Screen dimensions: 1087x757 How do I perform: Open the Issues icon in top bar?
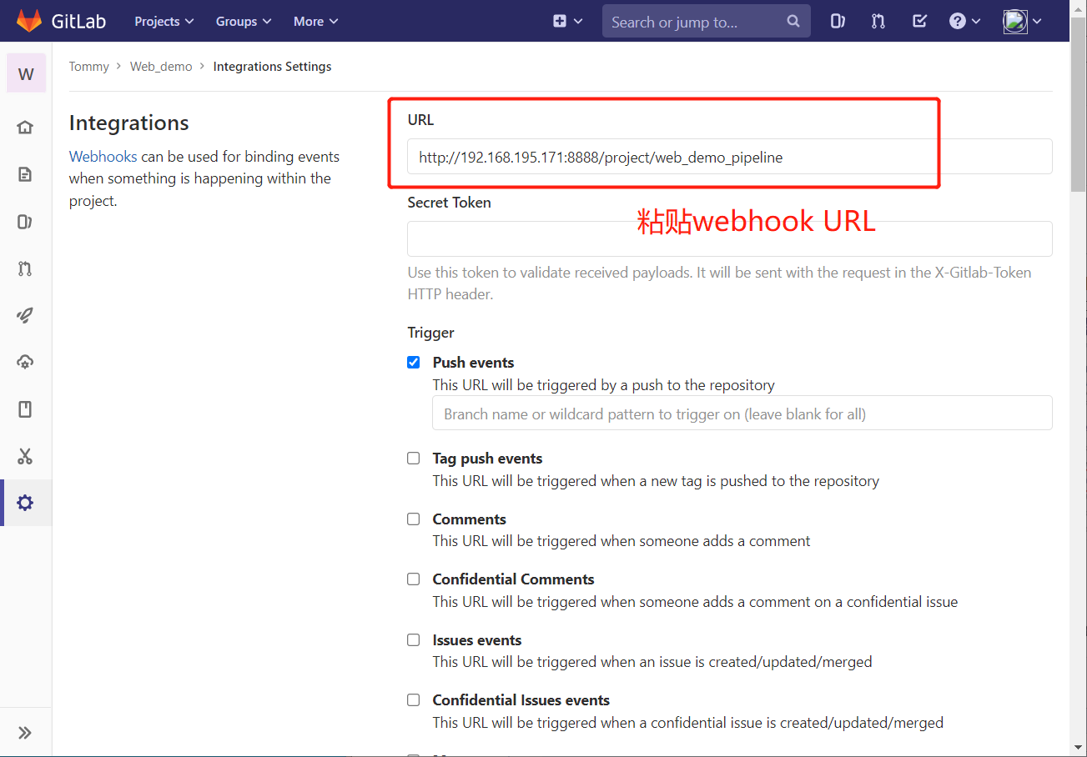838,22
